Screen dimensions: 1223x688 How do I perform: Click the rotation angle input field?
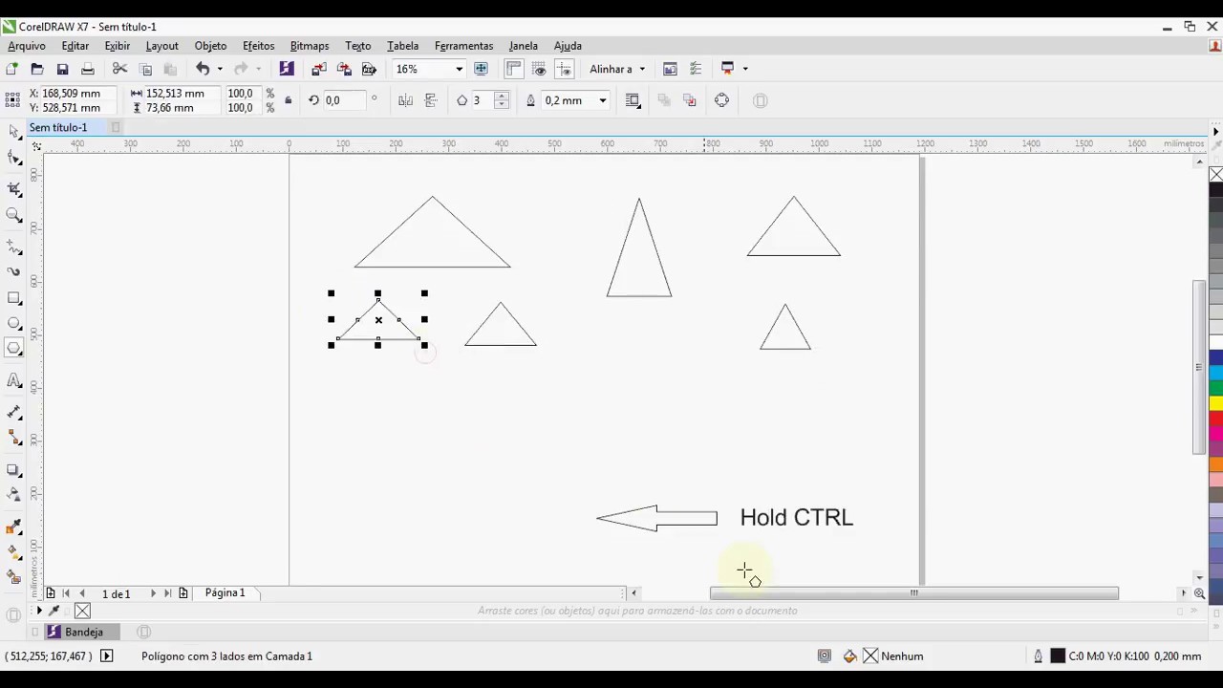344,100
